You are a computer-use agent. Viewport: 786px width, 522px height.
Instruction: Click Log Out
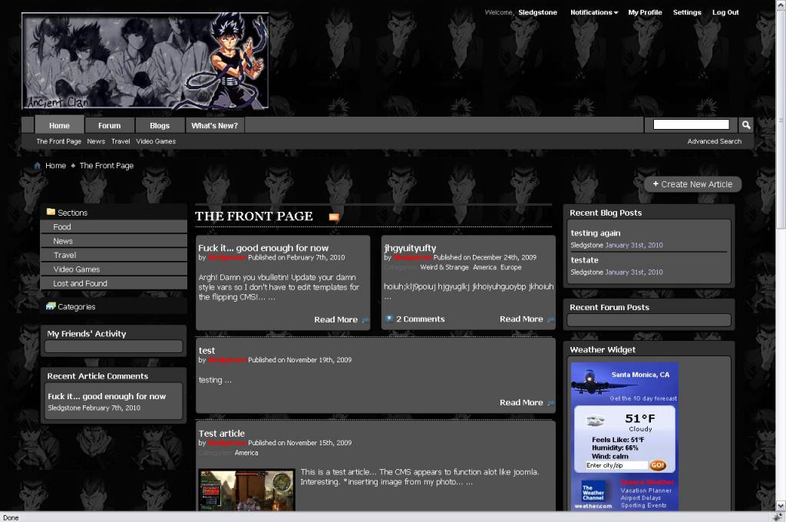click(x=725, y=12)
